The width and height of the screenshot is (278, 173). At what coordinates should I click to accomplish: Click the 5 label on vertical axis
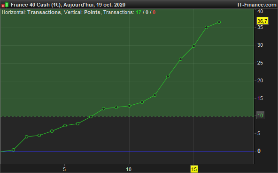[x=259, y=133]
